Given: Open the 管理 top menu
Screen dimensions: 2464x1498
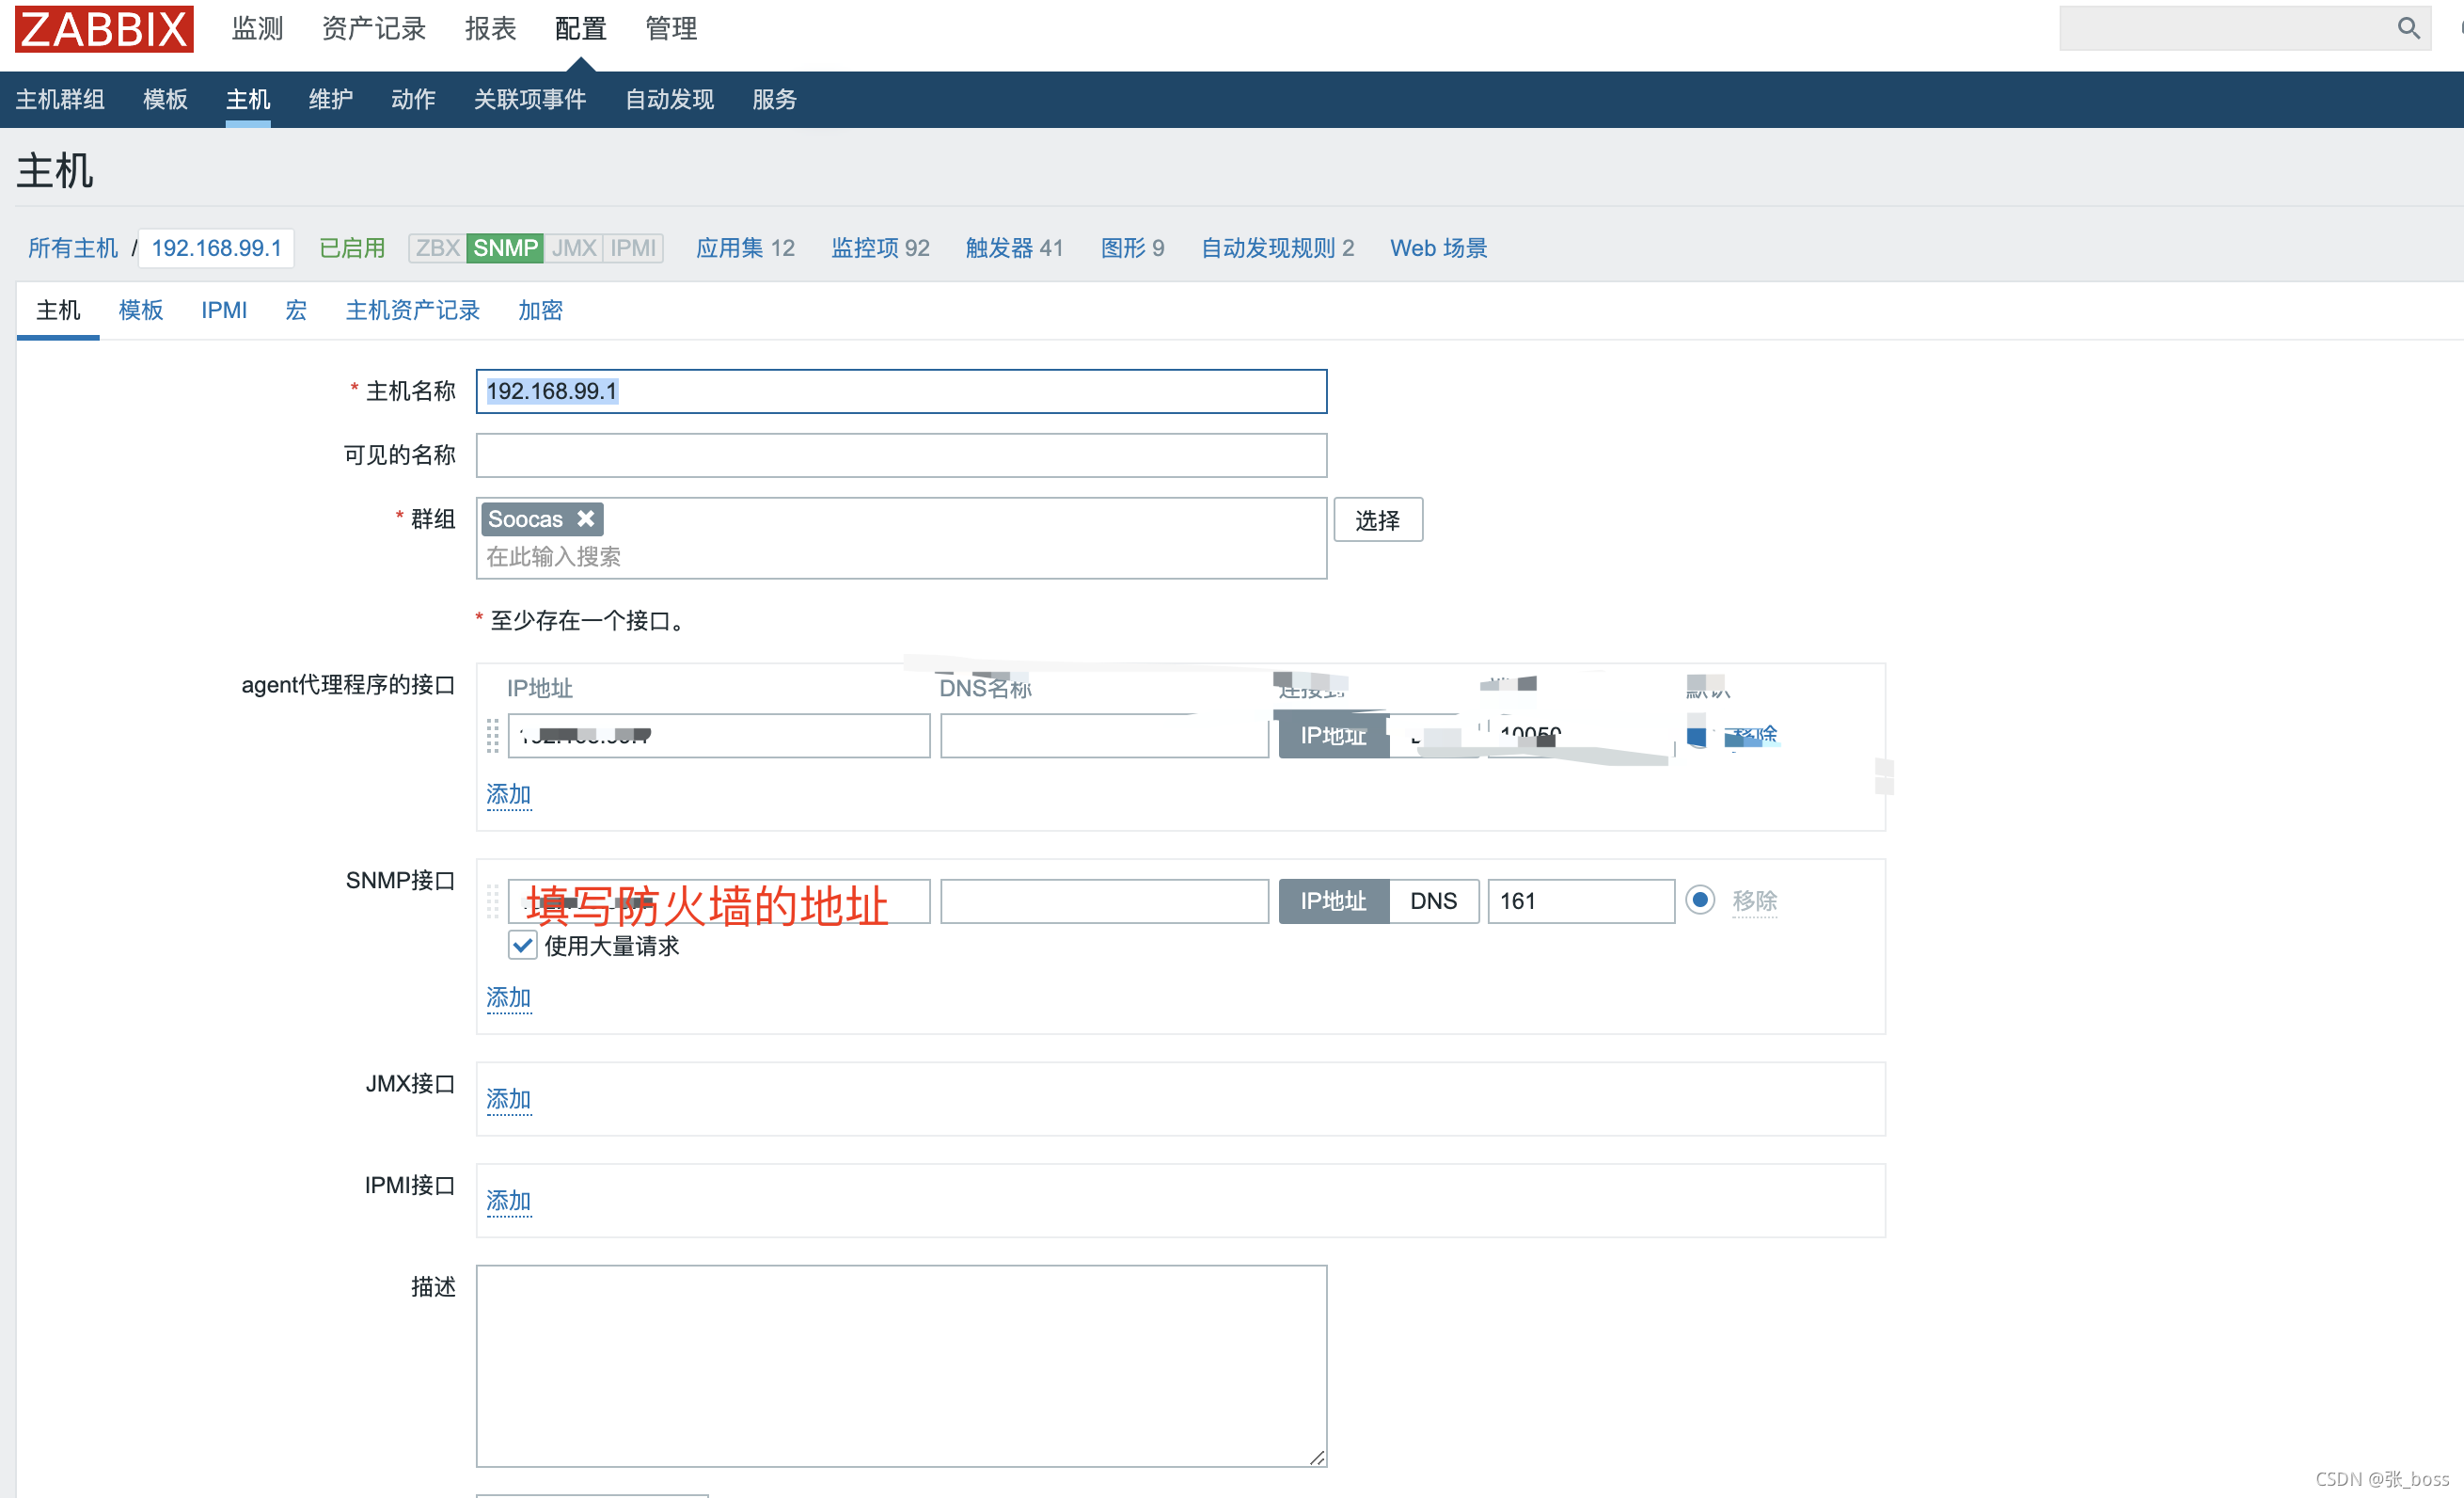Looking at the screenshot, I should click(x=671, y=28).
